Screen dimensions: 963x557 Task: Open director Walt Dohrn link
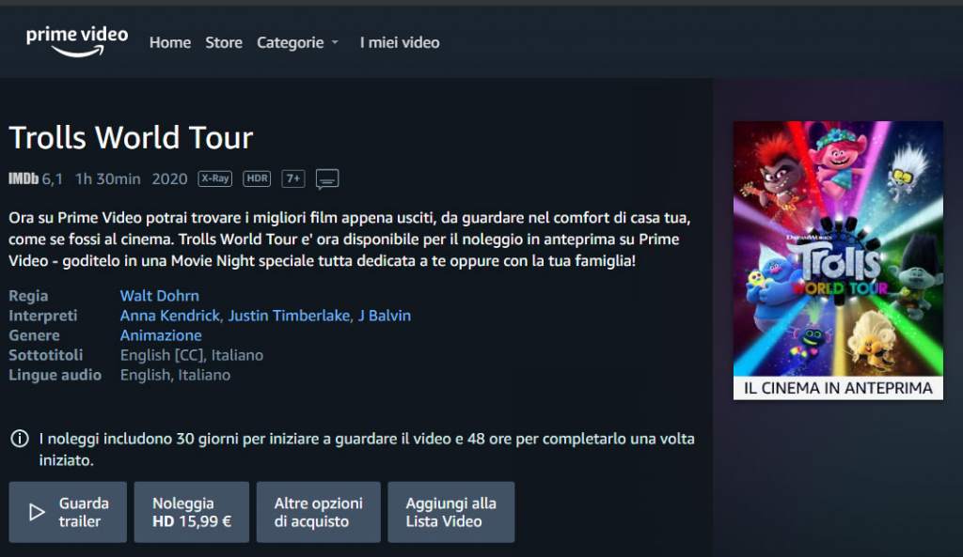coord(160,296)
